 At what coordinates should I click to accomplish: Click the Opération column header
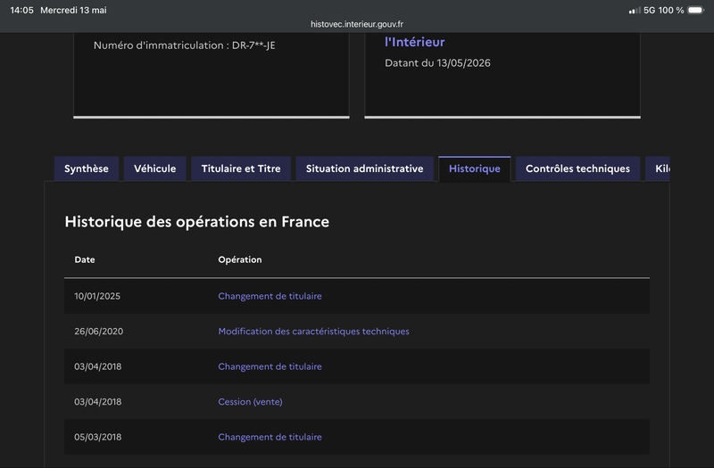point(240,259)
